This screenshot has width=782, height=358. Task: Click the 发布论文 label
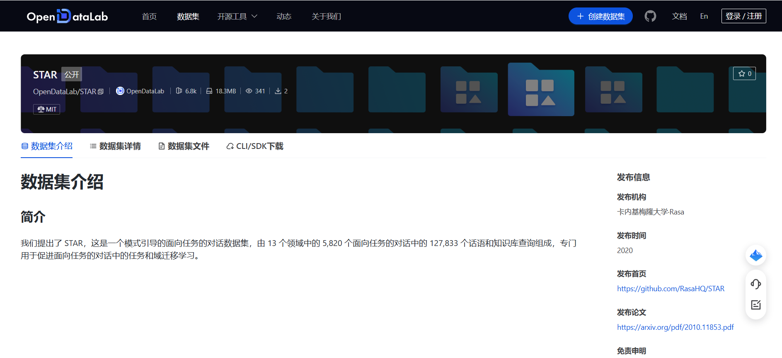632,312
